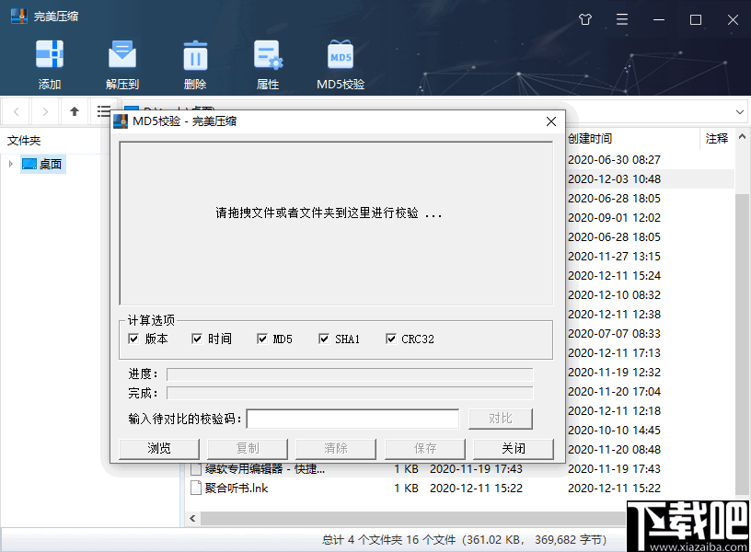Click the skin (shirt) icon in title bar

[x=584, y=19]
